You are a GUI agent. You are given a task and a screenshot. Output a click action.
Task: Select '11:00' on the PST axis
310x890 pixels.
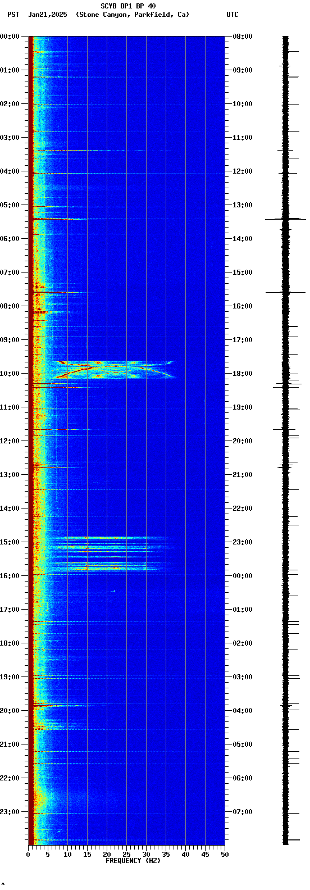[x=10, y=407]
